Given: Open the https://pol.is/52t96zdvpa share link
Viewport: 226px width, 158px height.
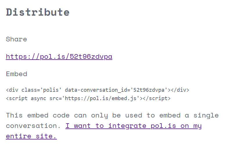Looking at the screenshot, I should 59,56.
